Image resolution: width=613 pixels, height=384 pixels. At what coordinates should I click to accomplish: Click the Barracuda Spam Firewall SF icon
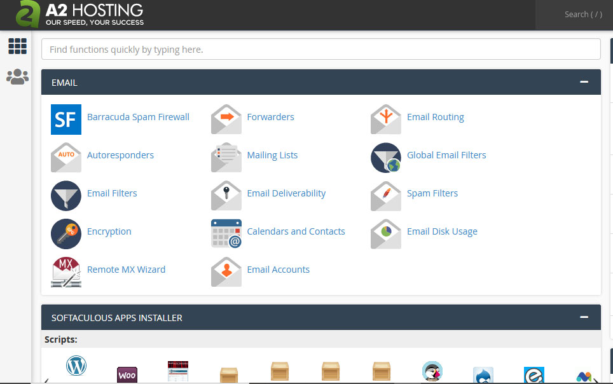[66, 119]
